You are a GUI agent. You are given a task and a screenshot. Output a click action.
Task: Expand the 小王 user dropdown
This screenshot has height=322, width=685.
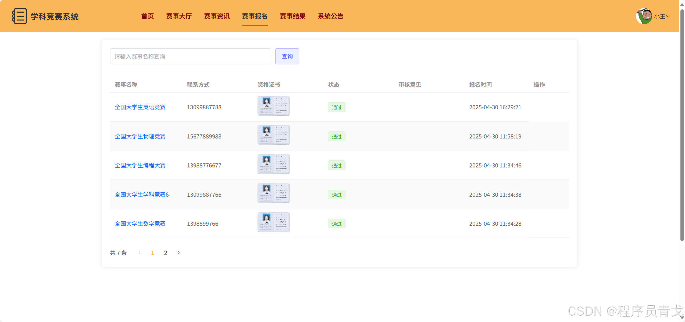pyautogui.click(x=662, y=16)
